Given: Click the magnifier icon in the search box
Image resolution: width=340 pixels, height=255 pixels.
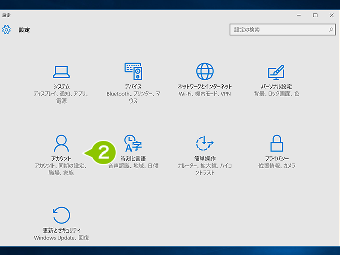Looking at the screenshot, I should pos(331,30).
